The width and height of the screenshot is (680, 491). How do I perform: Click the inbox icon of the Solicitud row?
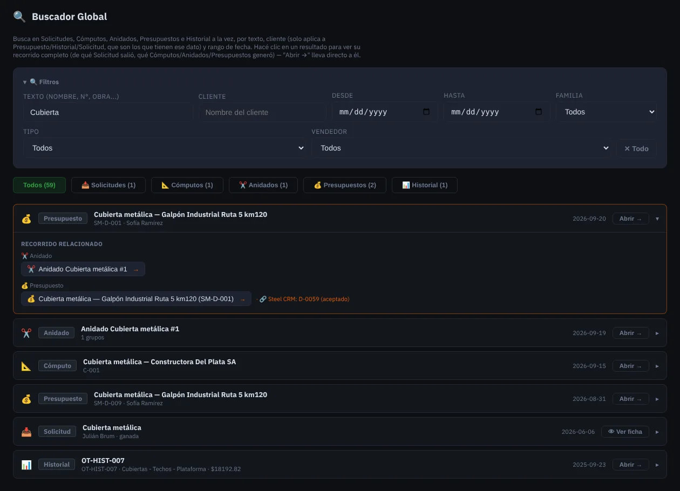(x=26, y=432)
